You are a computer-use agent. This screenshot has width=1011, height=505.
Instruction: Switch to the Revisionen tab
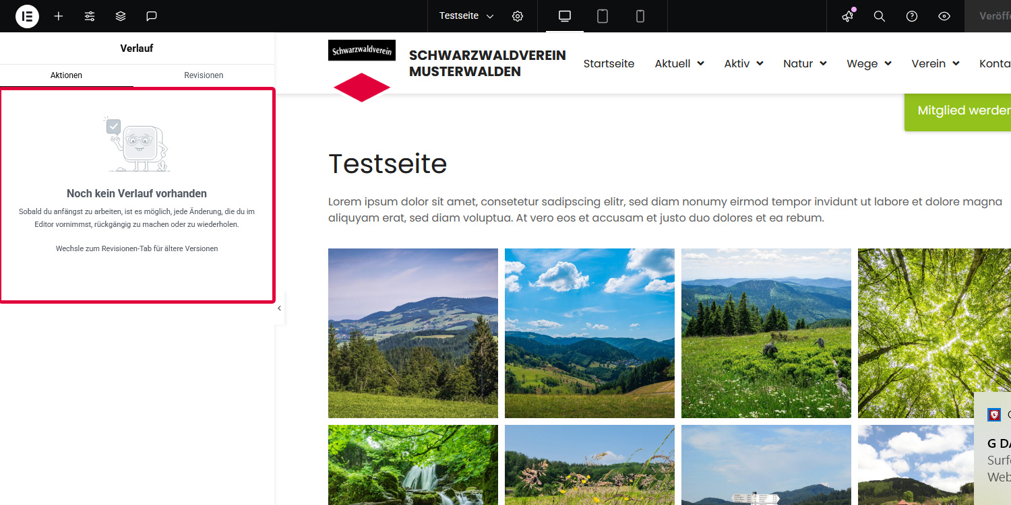(204, 75)
